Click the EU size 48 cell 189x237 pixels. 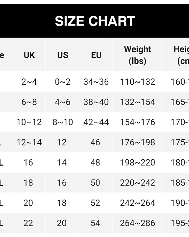(95, 162)
